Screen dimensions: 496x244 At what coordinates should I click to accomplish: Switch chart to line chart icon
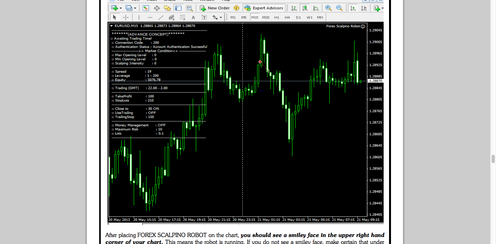tap(316, 8)
